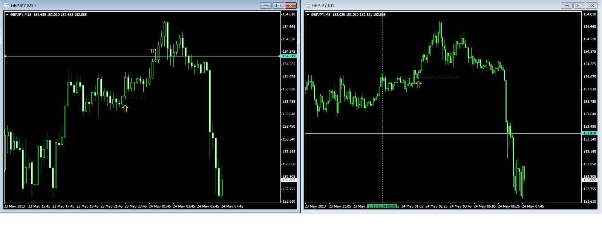Viewport: 602px width, 226px height.
Task: Minimize the GBPJPY,M5 chart window
Action: point(567,5)
